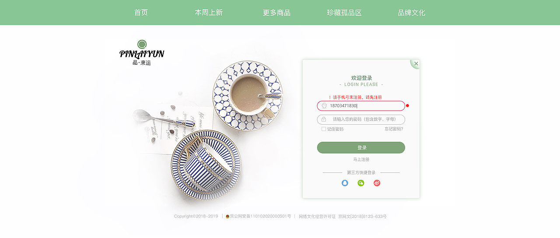The image size is (560, 238).
Task: Click the password input field
Action: 361,119
